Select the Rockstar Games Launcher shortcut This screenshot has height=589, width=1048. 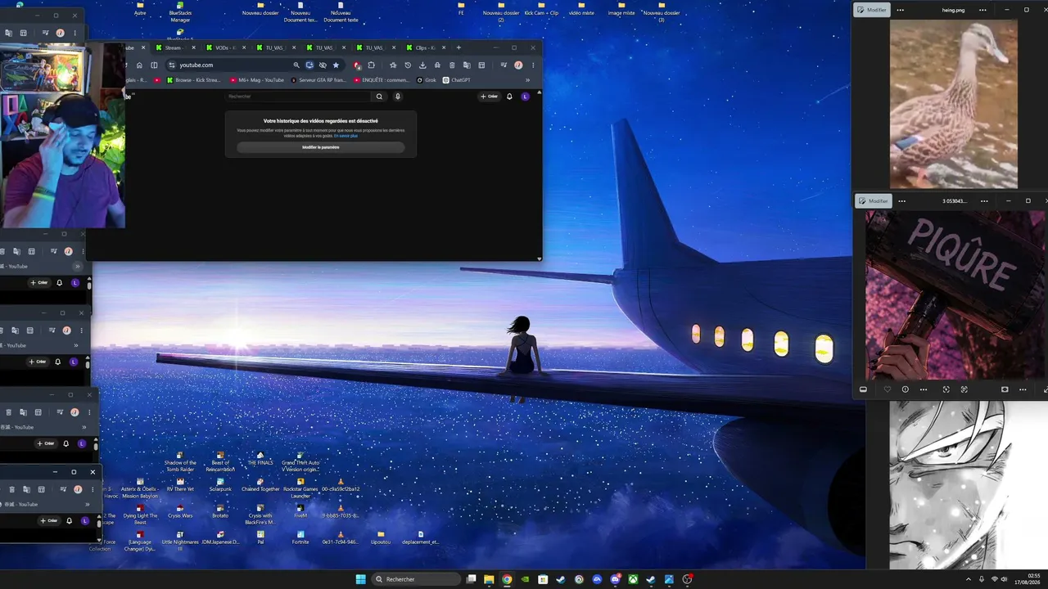click(x=300, y=488)
